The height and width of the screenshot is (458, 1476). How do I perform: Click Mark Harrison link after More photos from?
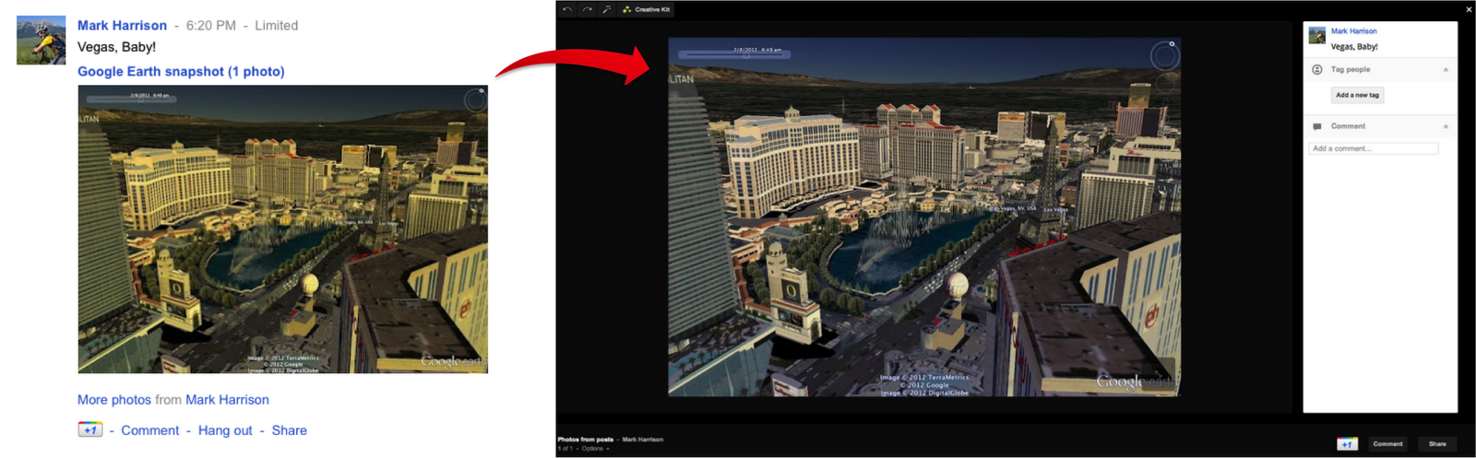pos(227,400)
